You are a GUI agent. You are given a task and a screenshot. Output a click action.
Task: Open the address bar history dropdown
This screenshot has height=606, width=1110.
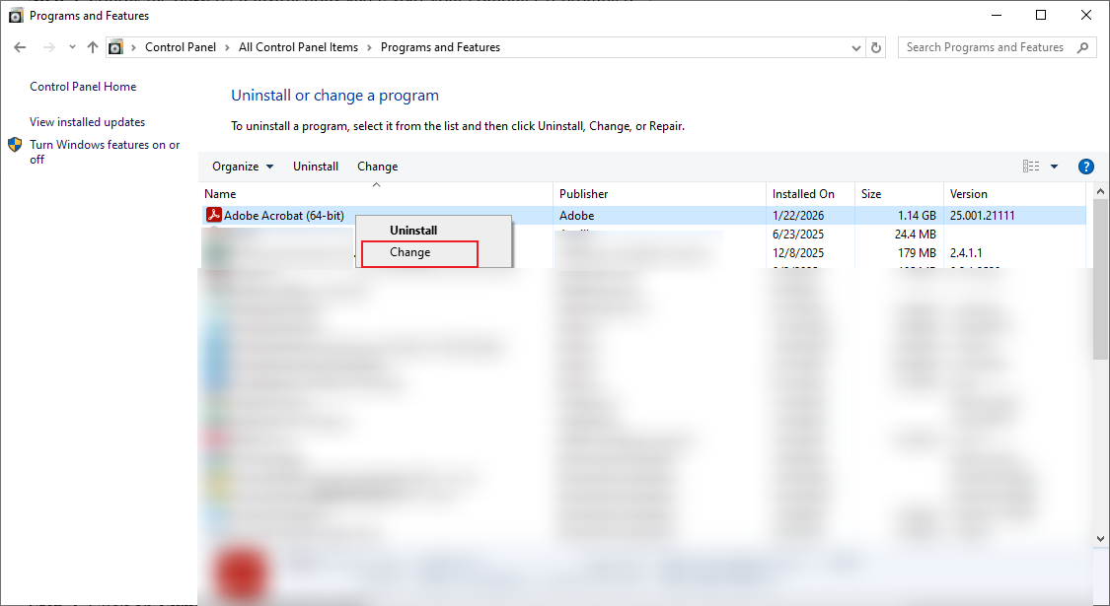coord(855,46)
